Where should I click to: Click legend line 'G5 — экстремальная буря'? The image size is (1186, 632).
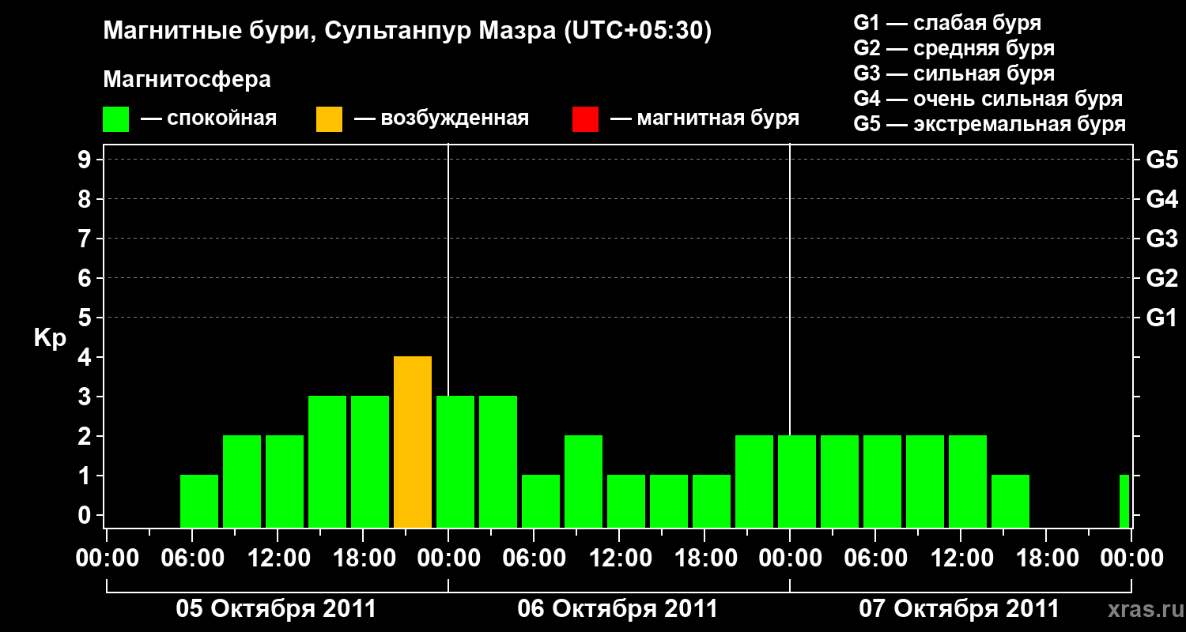[990, 124]
